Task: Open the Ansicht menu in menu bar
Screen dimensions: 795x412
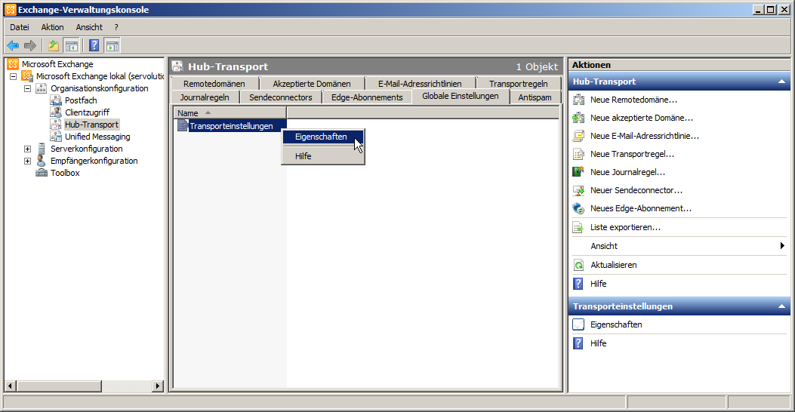Action: pos(89,27)
